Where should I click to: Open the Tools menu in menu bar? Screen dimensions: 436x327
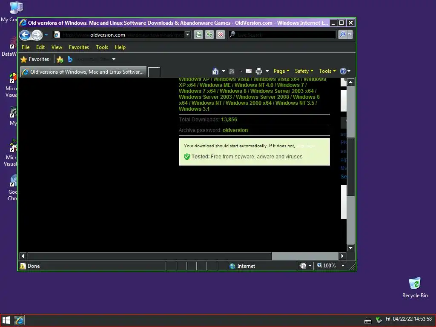coord(102,47)
